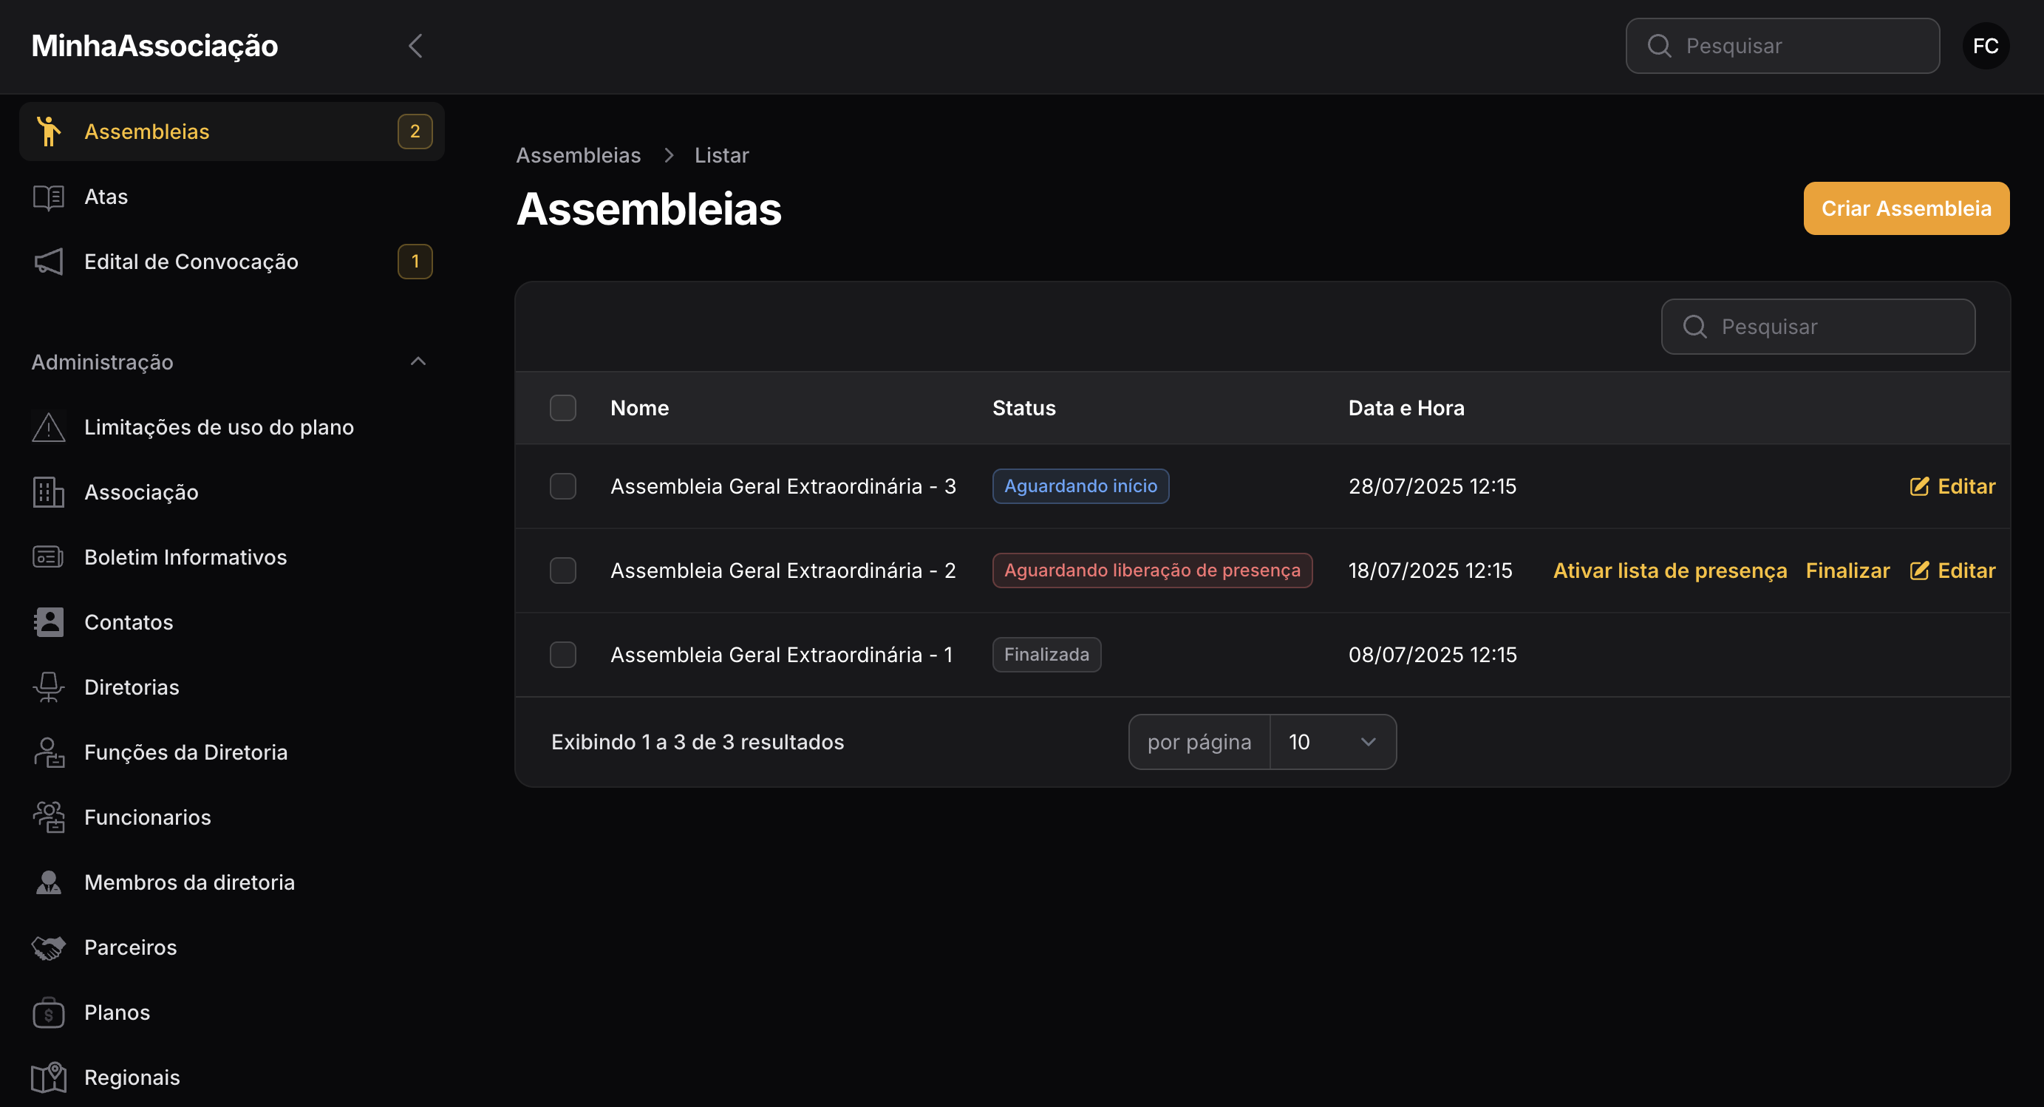
Task: Click the Parceiros handshake icon
Action: tap(48, 947)
